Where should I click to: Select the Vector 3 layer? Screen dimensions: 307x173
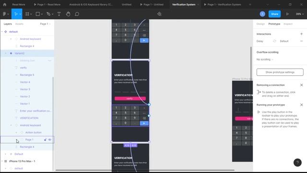coord(25,89)
